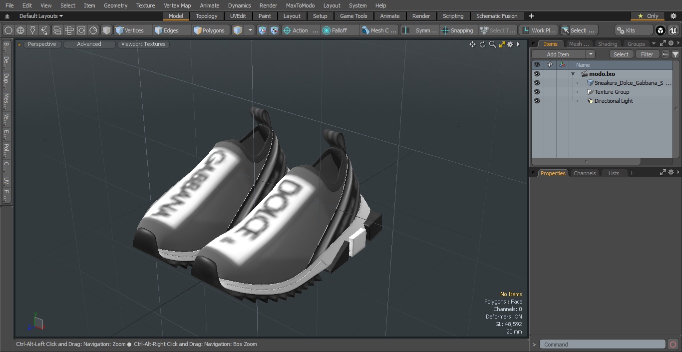Open the Vertex Map menu
This screenshot has height=352, width=682.
177,5
